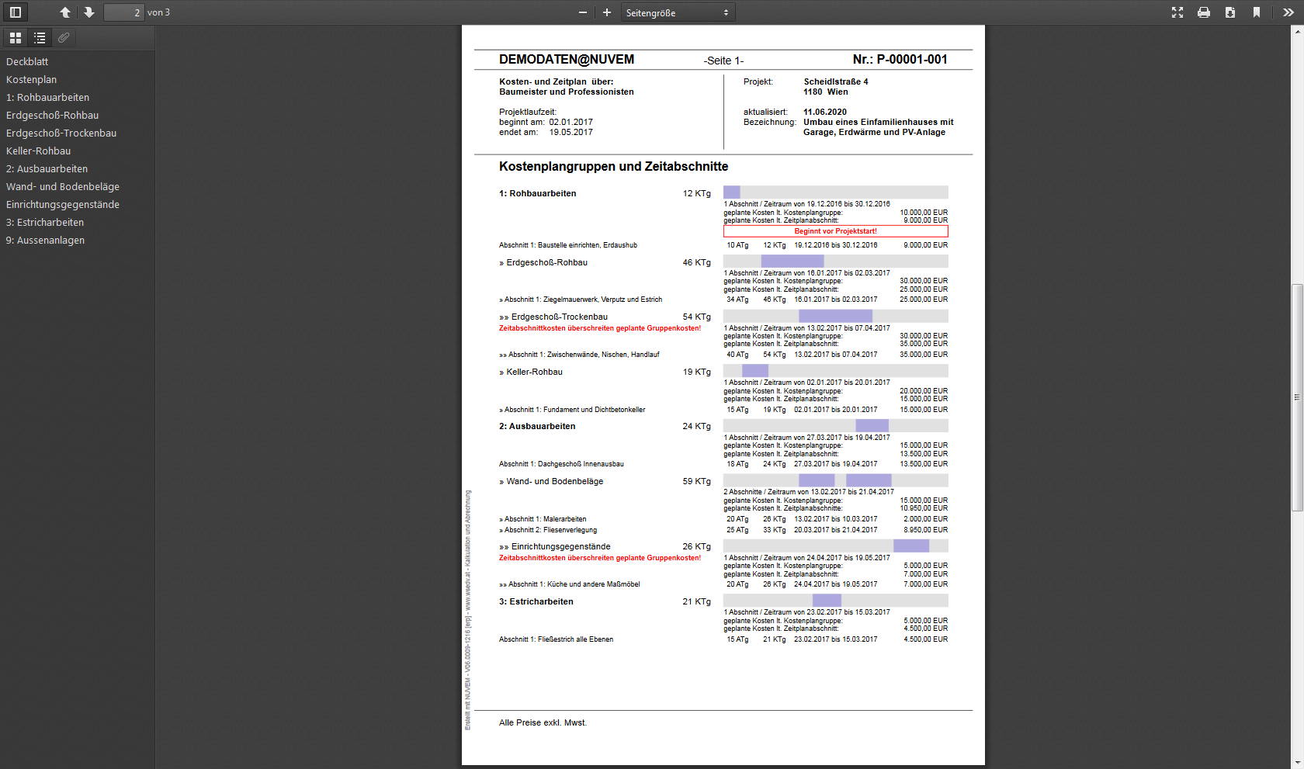
Task: Click 'Alle Preise exkl. Mwst.' footer text
Action: [543, 723]
